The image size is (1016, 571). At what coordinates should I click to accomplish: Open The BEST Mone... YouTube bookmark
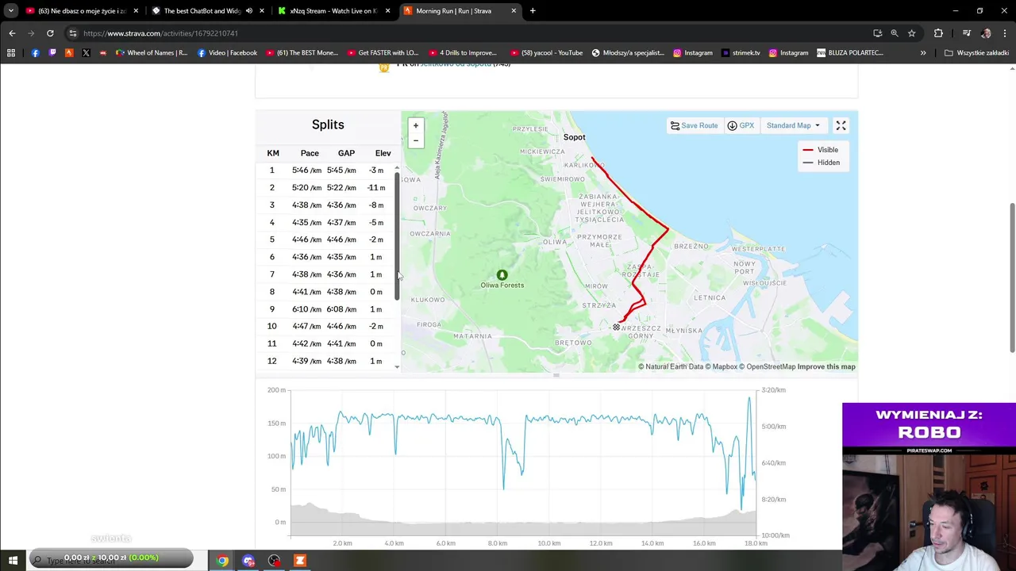[302, 53]
